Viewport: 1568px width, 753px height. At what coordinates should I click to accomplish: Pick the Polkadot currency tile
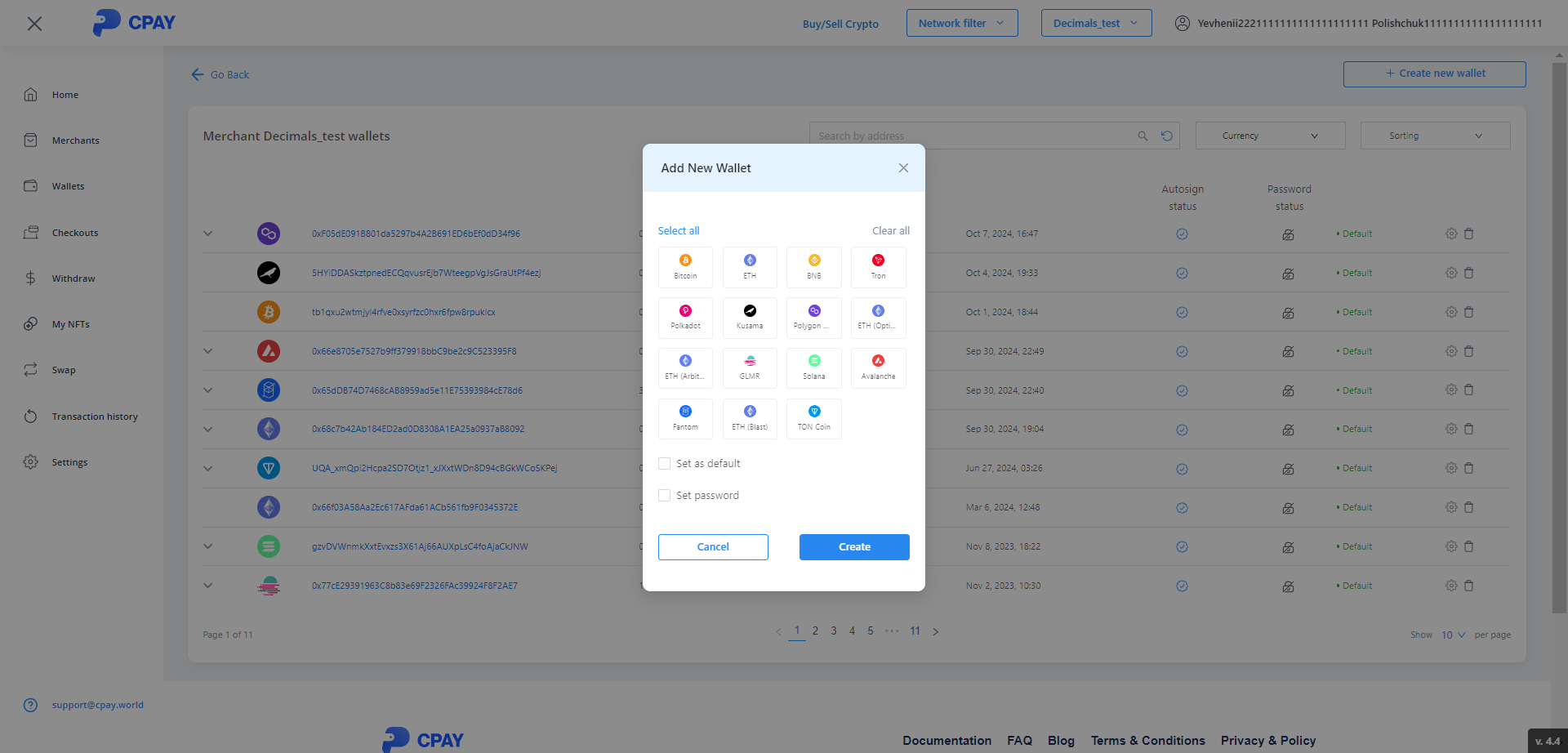click(x=685, y=318)
